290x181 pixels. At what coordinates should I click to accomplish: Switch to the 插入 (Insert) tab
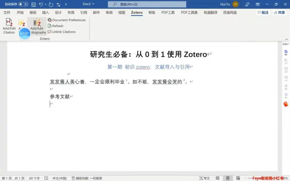pyautogui.click(x=46, y=13)
